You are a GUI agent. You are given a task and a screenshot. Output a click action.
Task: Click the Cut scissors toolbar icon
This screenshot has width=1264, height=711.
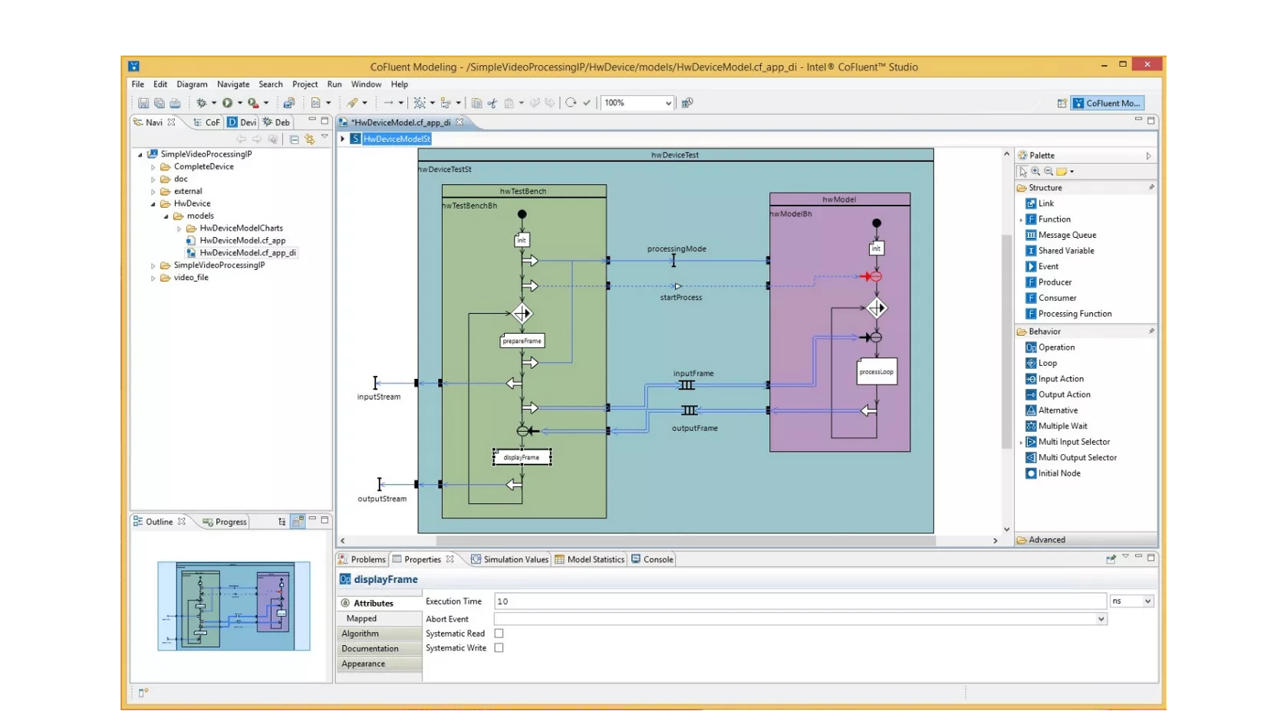tap(492, 103)
